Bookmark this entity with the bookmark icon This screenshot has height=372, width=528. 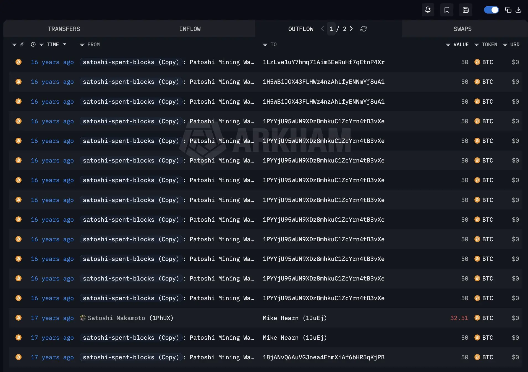447,10
